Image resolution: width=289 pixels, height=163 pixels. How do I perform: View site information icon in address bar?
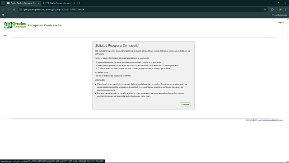coord(21,10)
